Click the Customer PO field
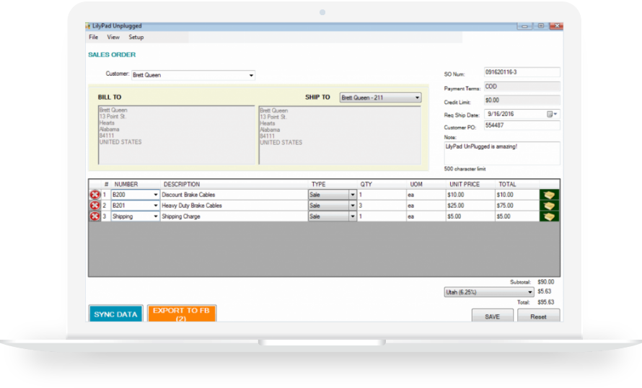Screen dimensions: 642x388 522,125
